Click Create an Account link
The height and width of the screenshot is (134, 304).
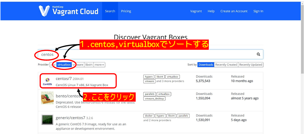tap(234, 11)
